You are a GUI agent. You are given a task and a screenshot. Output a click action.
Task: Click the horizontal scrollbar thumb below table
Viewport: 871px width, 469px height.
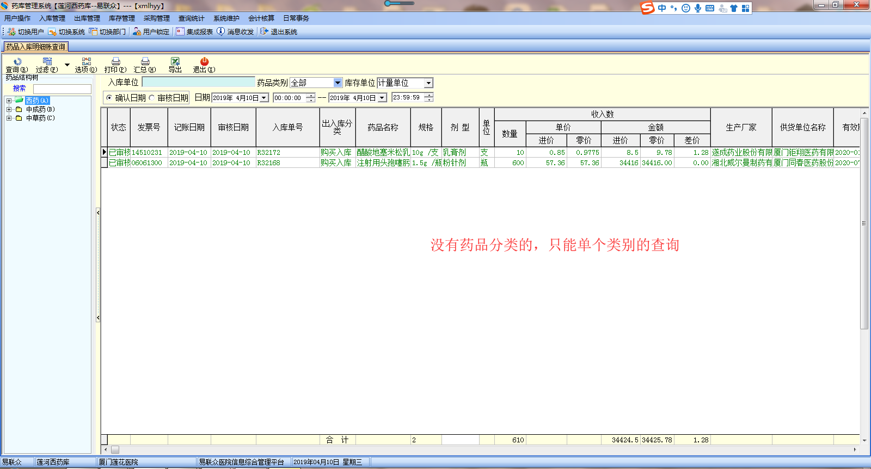115,449
